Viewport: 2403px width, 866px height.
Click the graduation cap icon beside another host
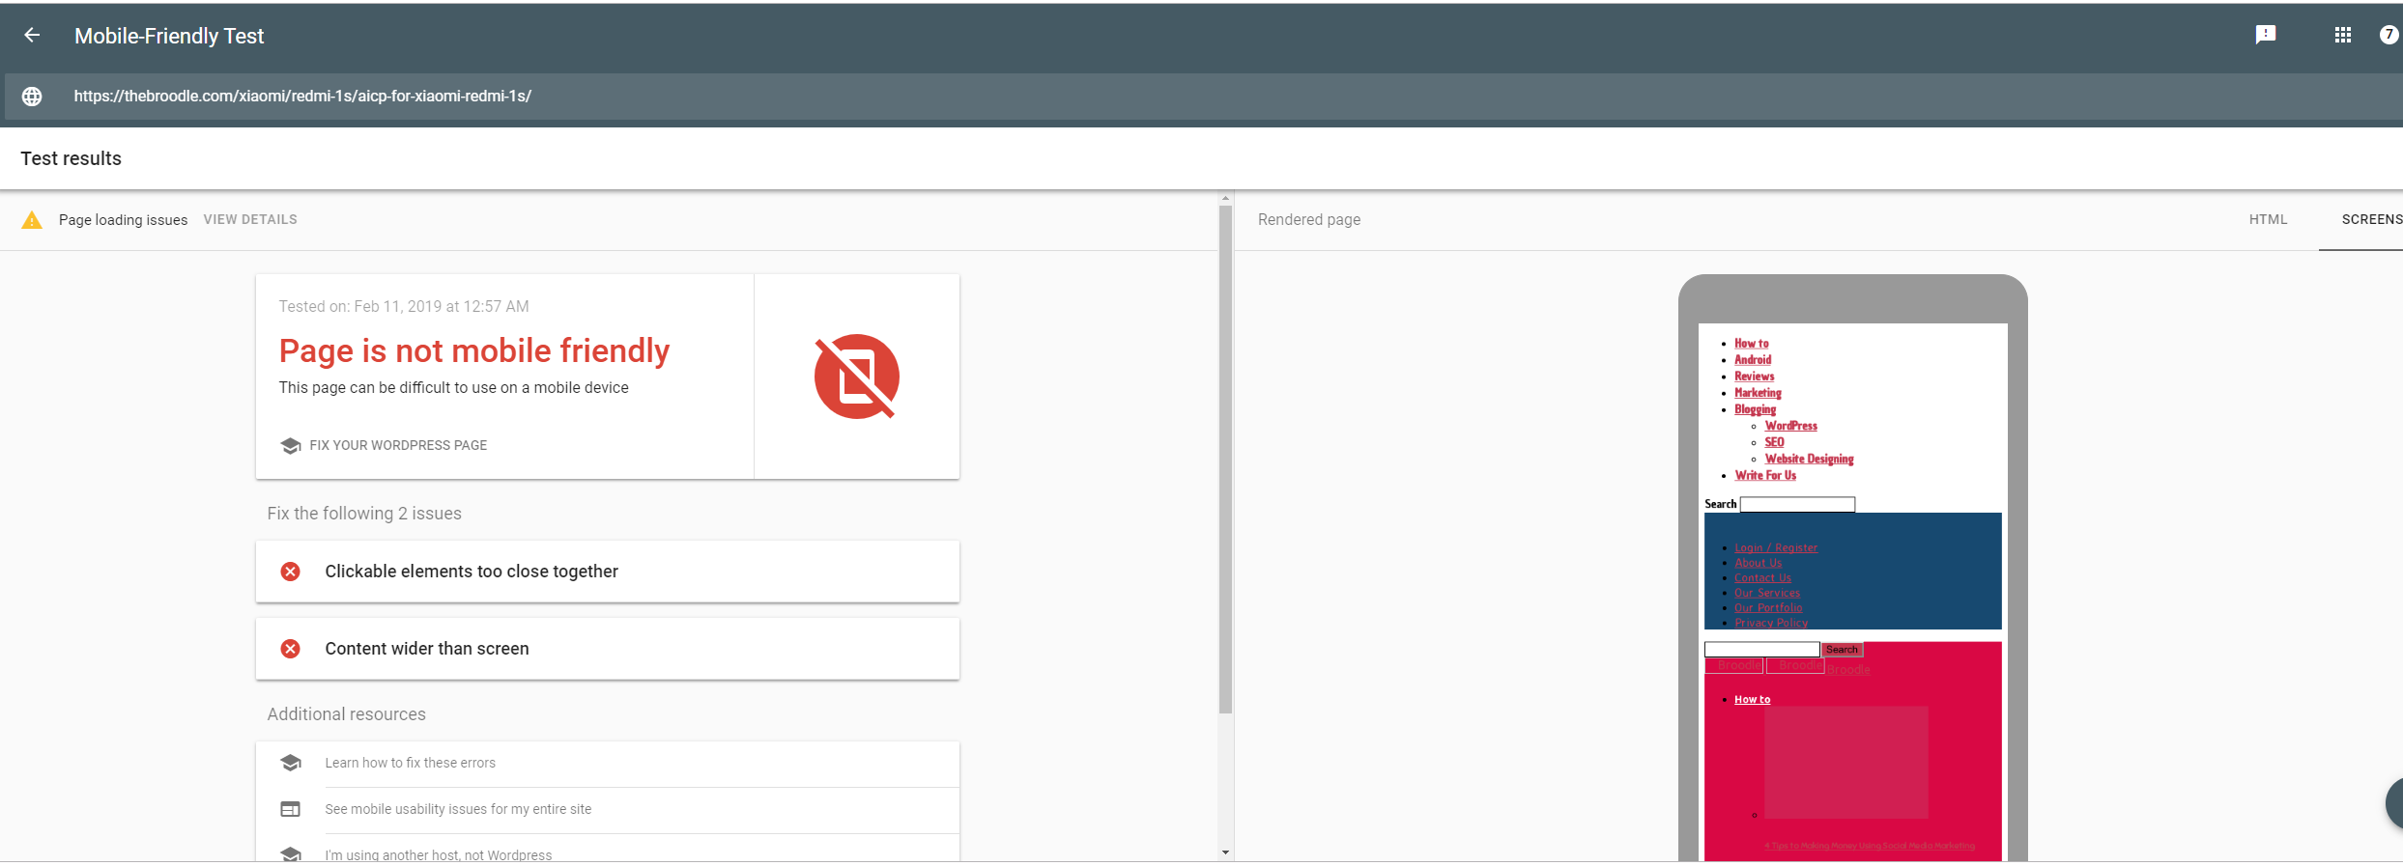290,854
